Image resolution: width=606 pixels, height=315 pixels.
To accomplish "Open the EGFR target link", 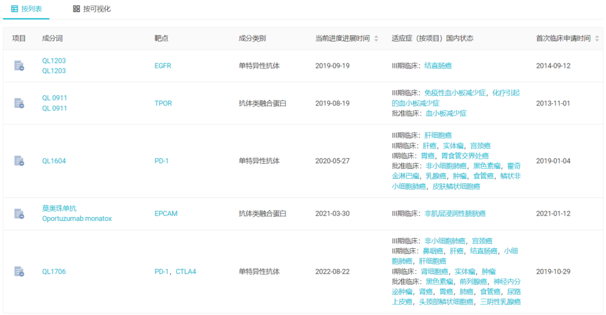I will coord(163,66).
